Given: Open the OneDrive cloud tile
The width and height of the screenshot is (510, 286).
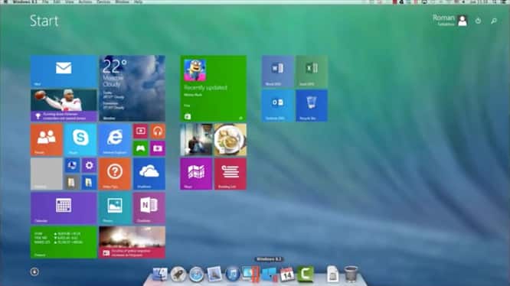Looking at the screenshot, I should click(x=149, y=174).
